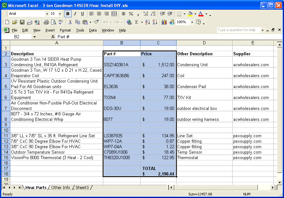Click Insert Hyperlink globe icon
The height and width of the screenshot is (198, 284).
point(129,22)
